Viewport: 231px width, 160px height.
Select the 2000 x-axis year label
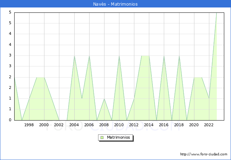(44, 125)
